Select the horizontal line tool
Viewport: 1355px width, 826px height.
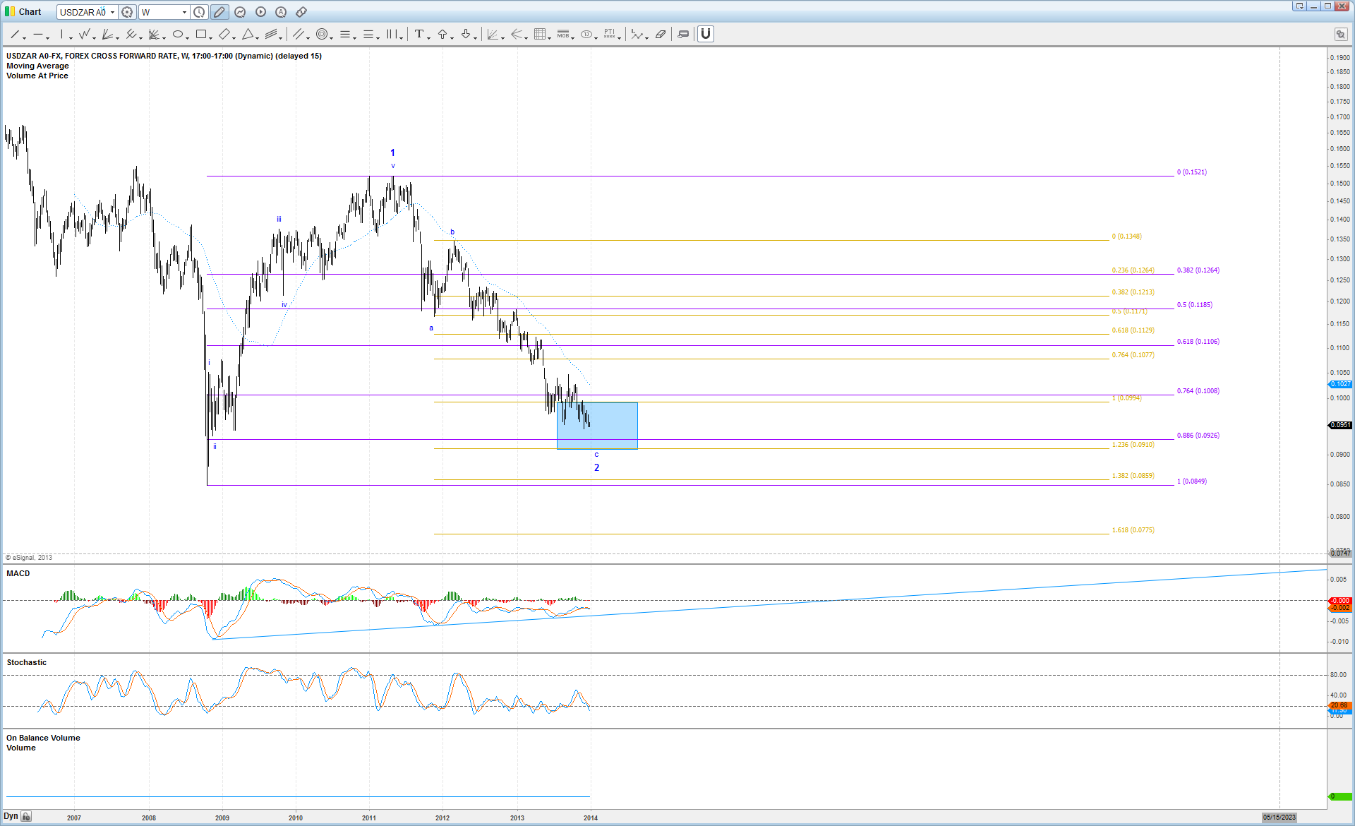(x=38, y=34)
